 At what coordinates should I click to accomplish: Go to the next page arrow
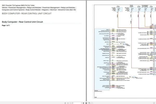click(83, 103)
